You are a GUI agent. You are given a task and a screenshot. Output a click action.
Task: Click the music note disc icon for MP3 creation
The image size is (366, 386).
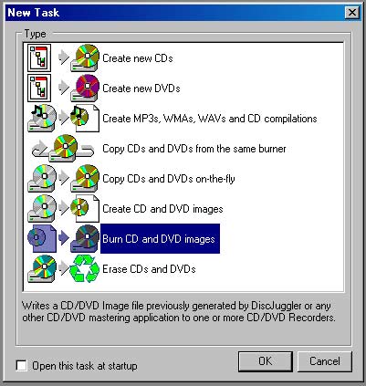(42, 118)
